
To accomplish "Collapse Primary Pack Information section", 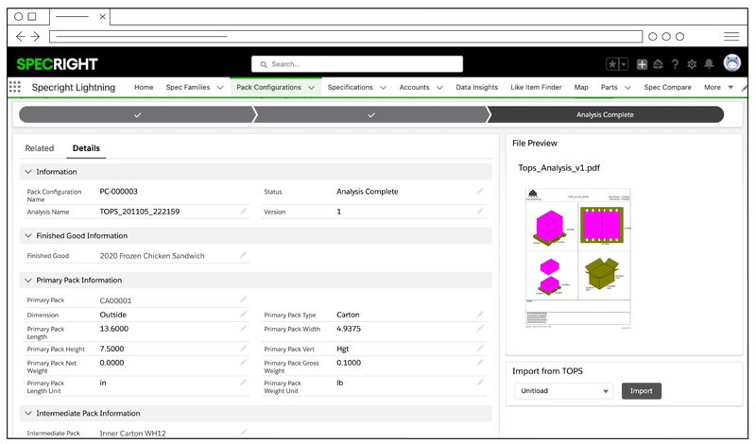I will [x=28, y=280].
